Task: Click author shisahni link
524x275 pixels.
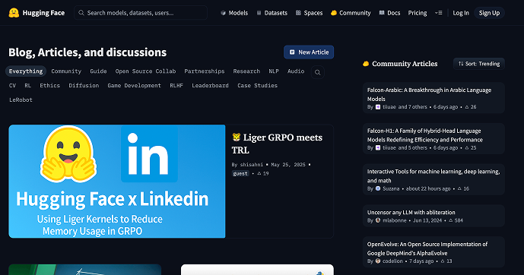Action: pos(251,165)
